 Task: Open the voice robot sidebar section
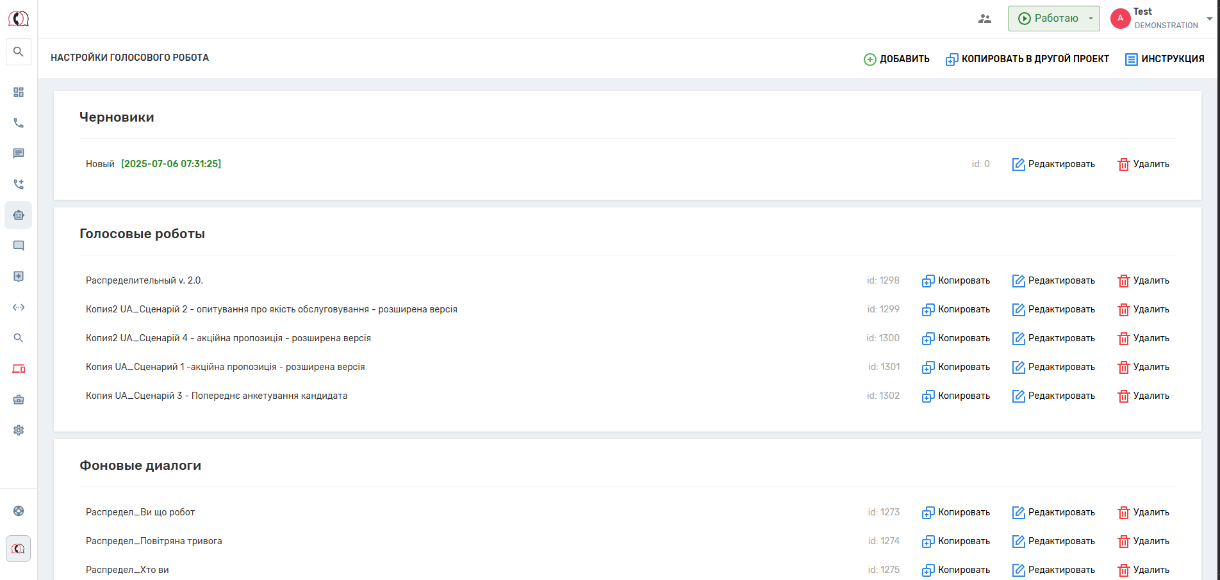19,215
